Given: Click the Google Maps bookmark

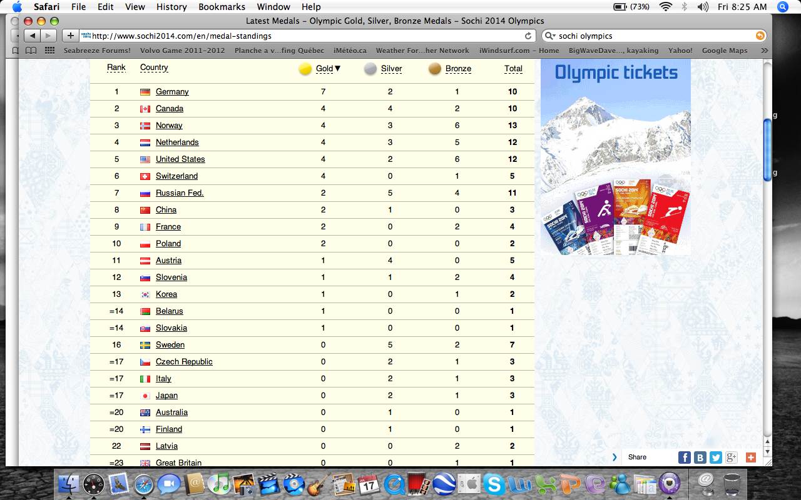Looking at the screenshot, I should point(724,51).
